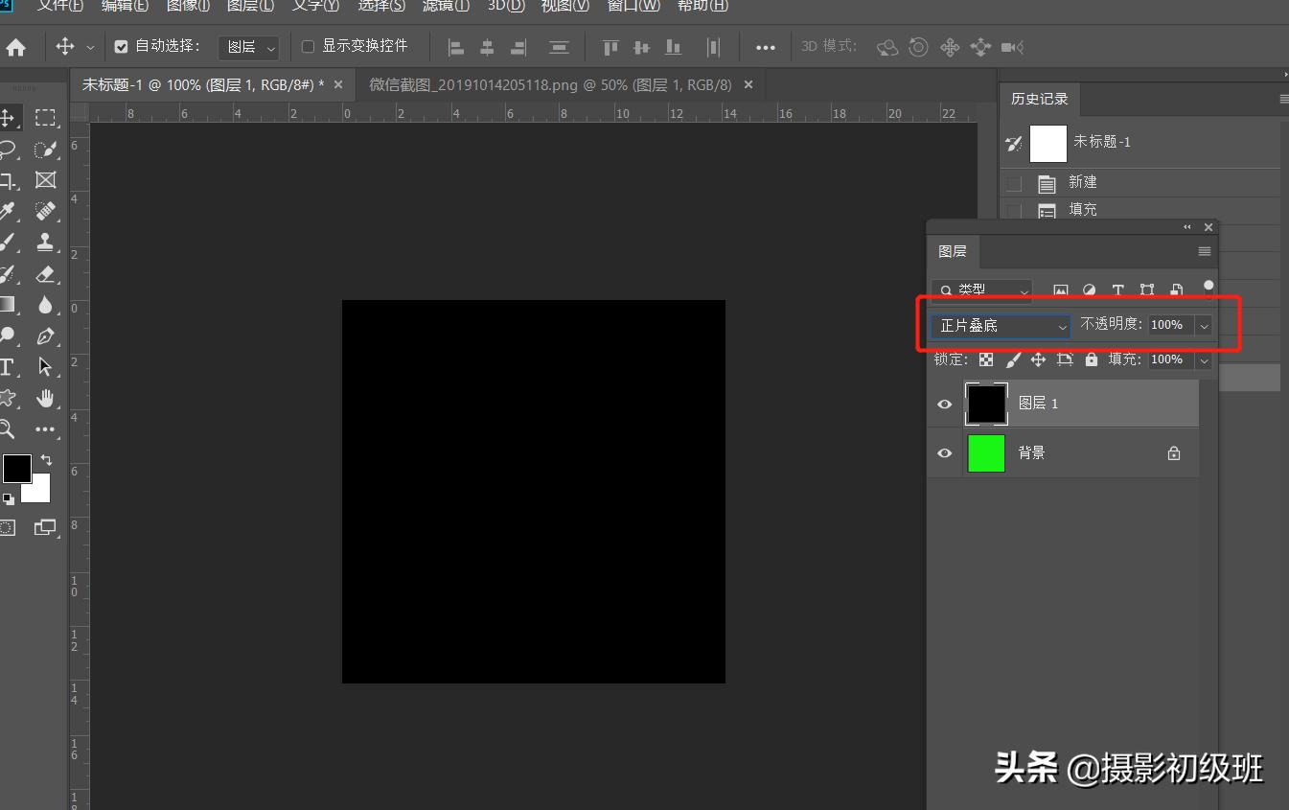Image resolution: width=1289 pixels, height=810 pixels.
Task: Swap foreground and background colors icon
Action: point(46,461)
